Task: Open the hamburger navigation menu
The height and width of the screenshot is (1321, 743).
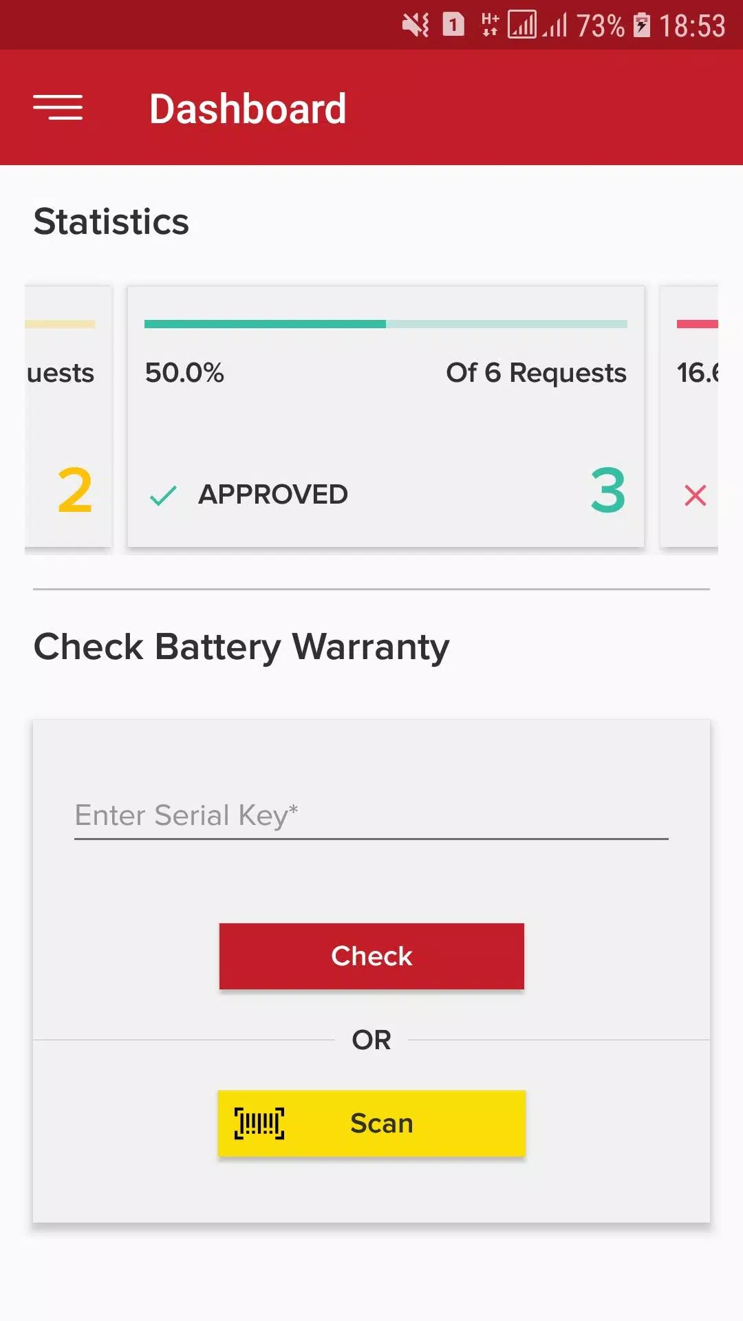Action: [x=58, y=108]
